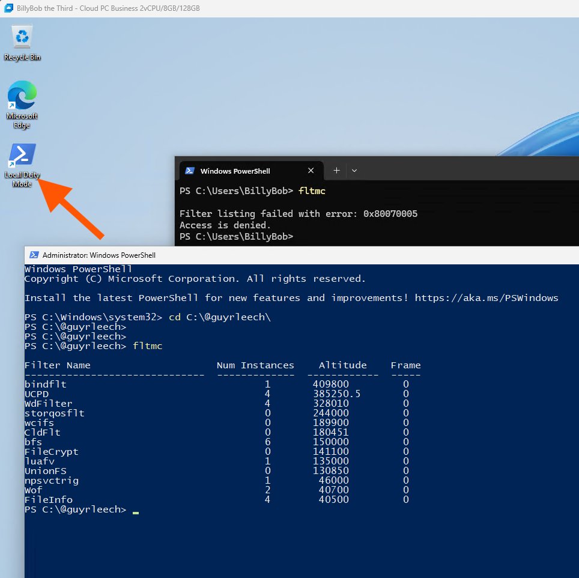Open the Recycle Bin desktop icon

pyautogui.click(x=22, y=43)
